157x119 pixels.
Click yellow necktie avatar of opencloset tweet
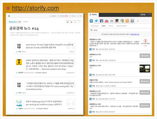[19, 62]
